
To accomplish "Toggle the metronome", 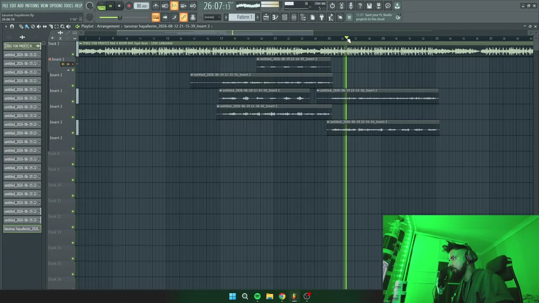I will point(156,6).
